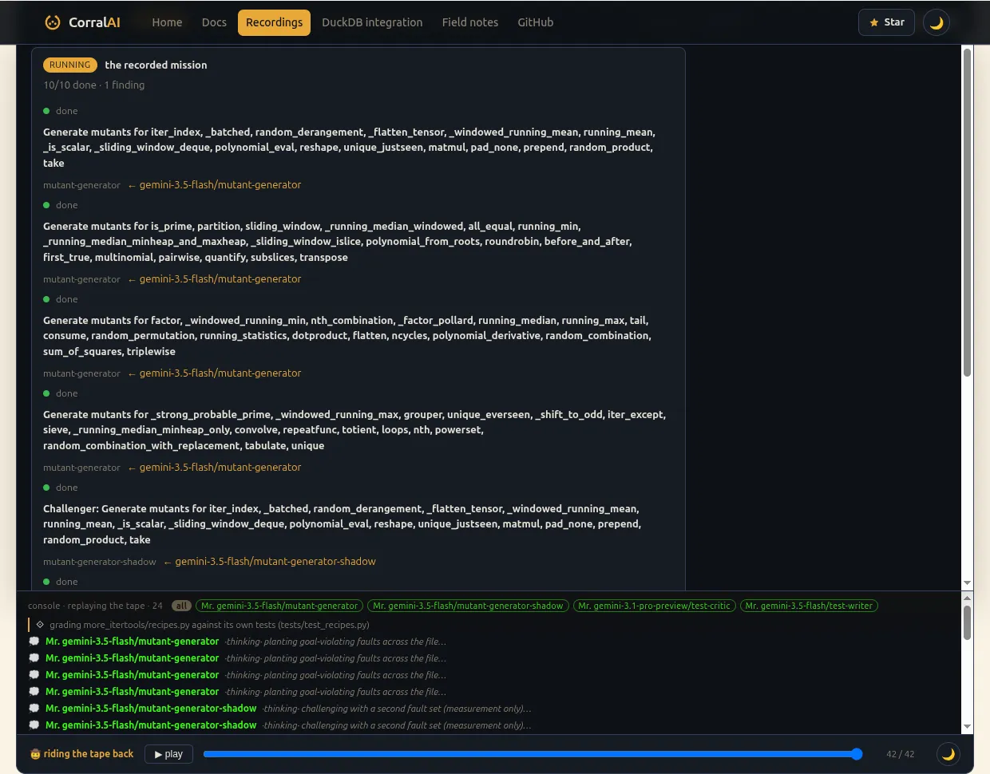Go to DuckDB integration
The image size is (990, 774).
pos(372,22)
